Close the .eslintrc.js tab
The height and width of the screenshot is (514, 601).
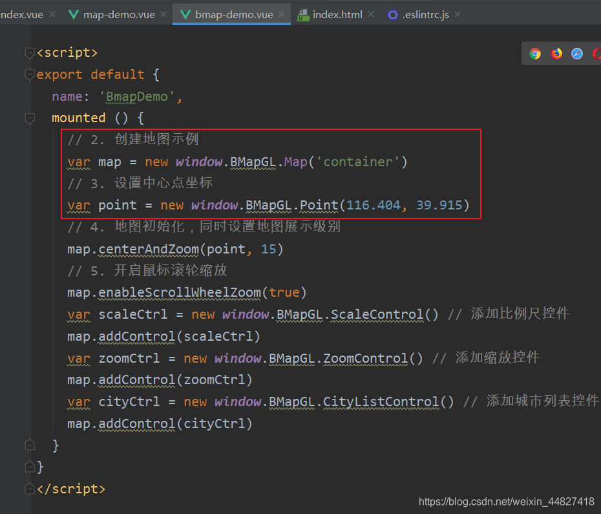[458, 15]
